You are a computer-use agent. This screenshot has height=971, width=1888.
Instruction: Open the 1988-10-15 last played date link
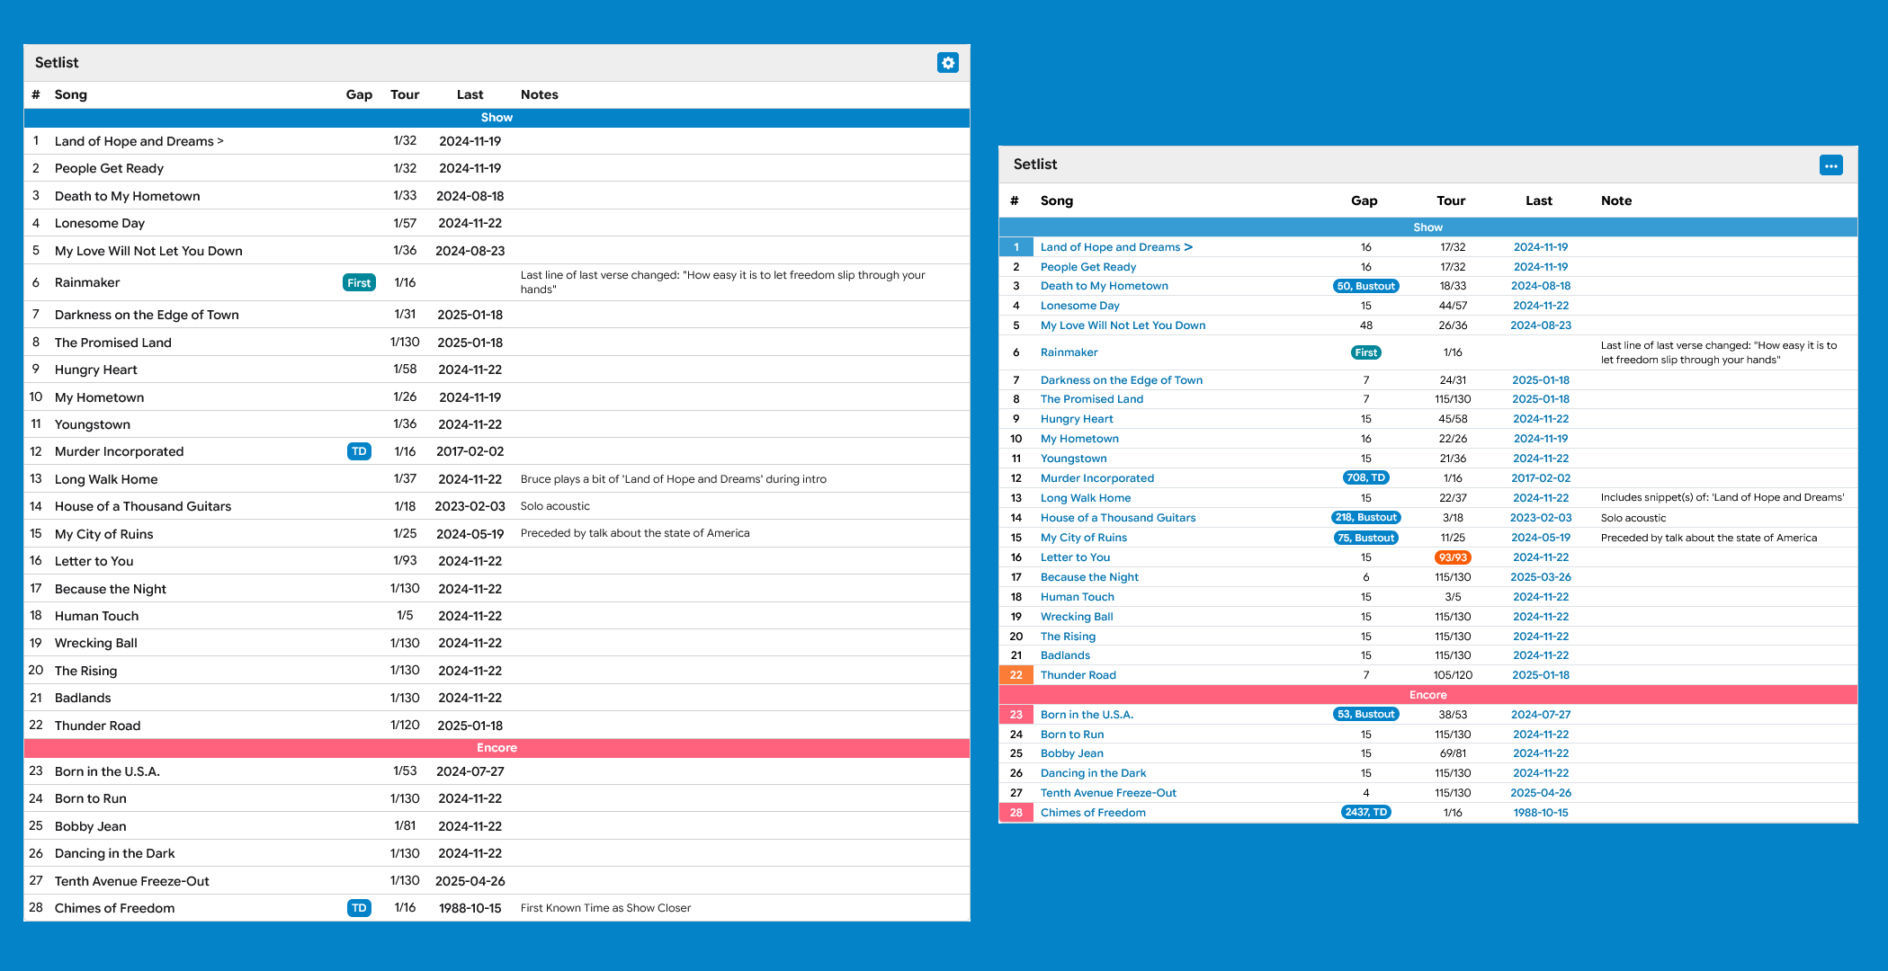click(x=1540, y=813)
